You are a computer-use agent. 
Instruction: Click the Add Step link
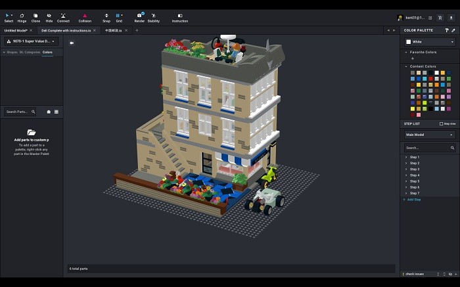click(414, 200)
